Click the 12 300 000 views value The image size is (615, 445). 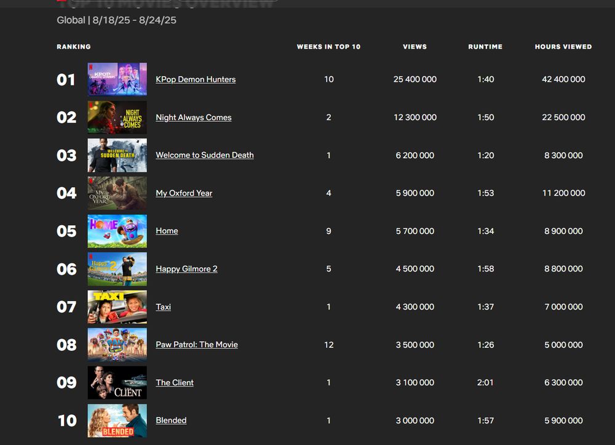[x=415, y=118]
